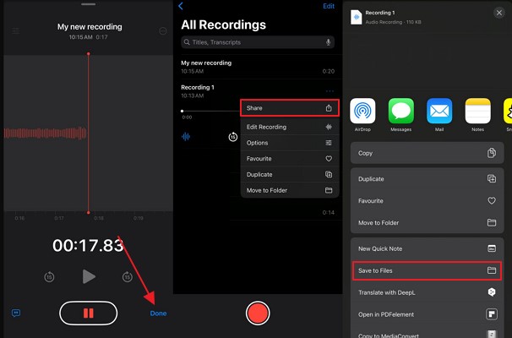The image size is (512, 338).
Task: Select Translate with DeepL action
Action: 428,292
